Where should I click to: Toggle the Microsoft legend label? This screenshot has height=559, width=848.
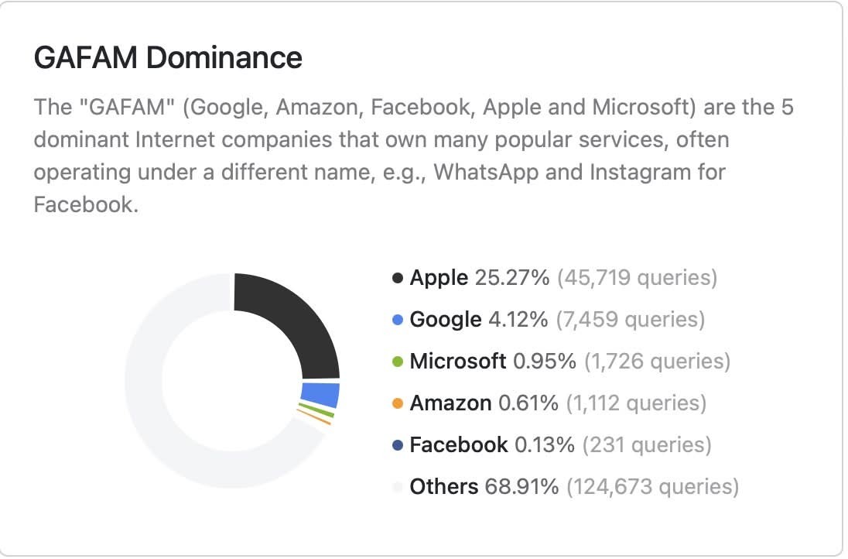(457, 361)
